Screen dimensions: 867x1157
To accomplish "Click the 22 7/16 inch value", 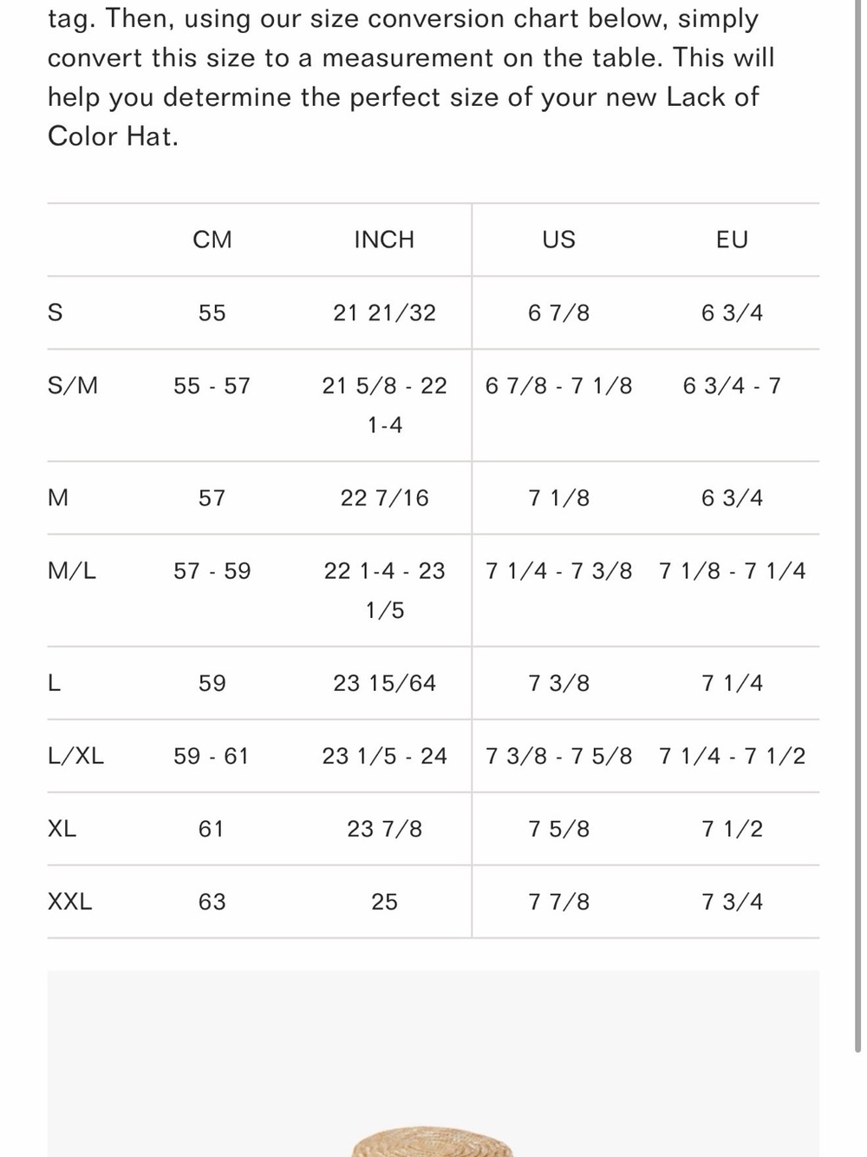I will tap(385, 498).
